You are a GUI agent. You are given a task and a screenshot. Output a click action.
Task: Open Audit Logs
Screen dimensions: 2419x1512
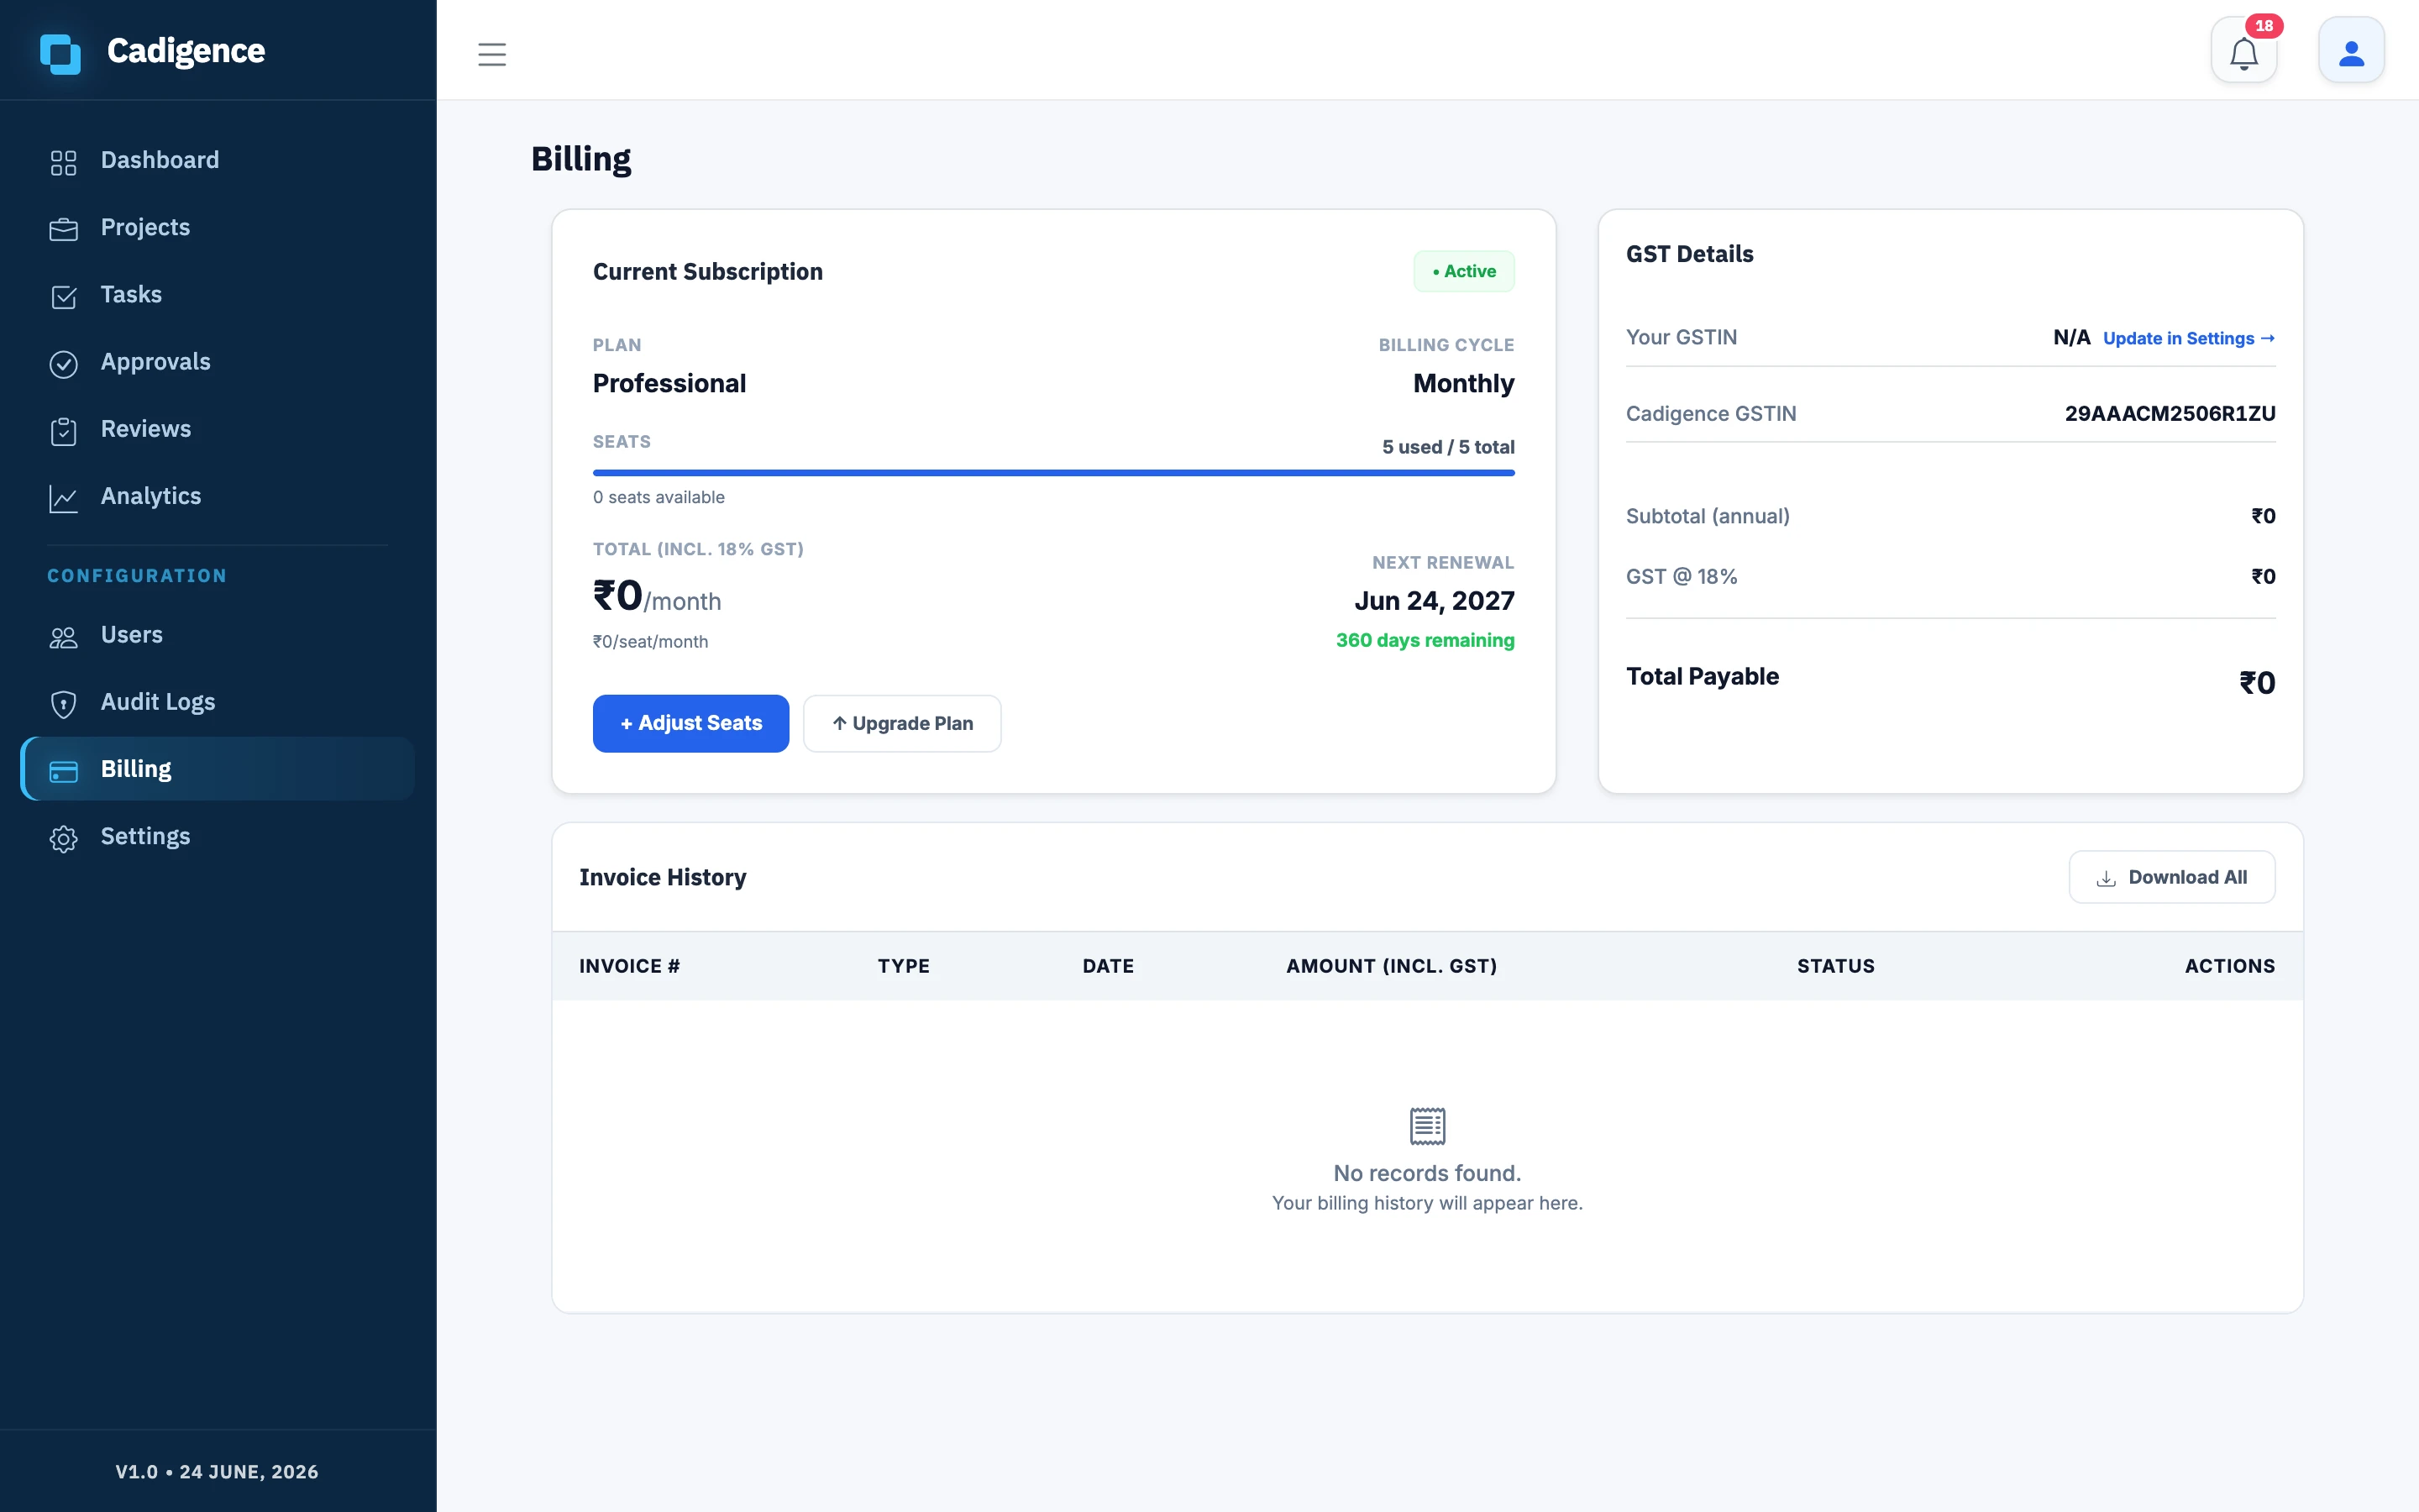(217, 702)
